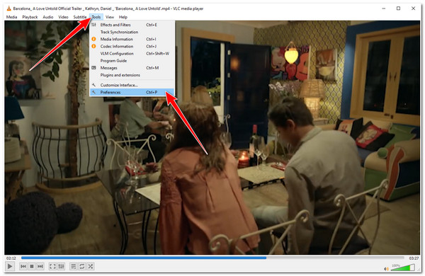Viewport: 425px width, 276px height.
Task: Stop playback with the stop button
Action: [32, 267]
